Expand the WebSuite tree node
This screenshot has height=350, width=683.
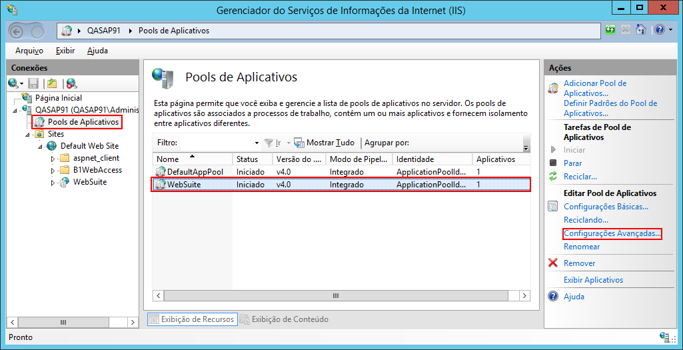point(53,183)
